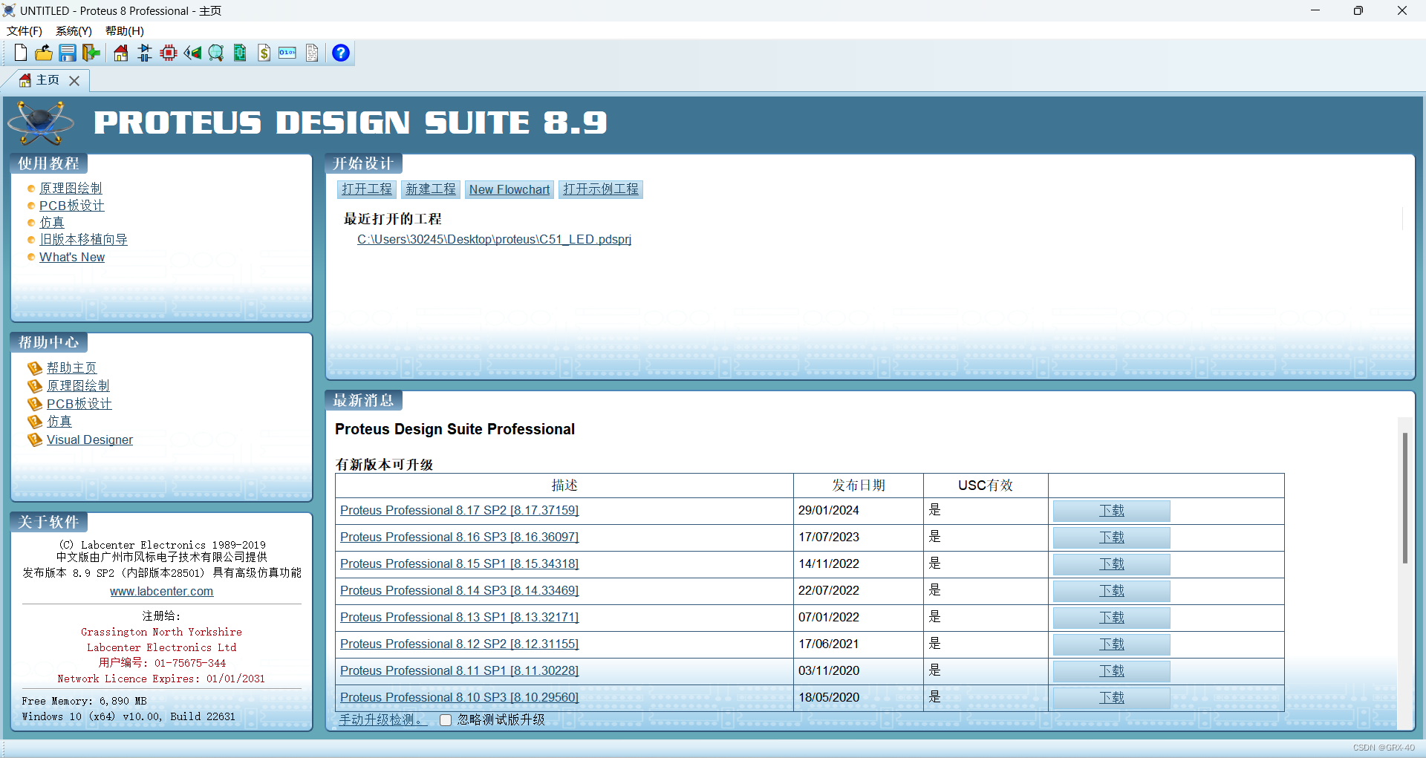
Task: Click book icon beside 仿真 in 帮助中心
Action: [35, 422]
